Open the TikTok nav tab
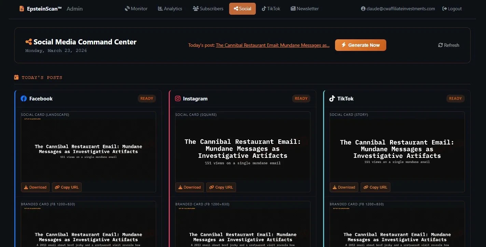Image resolution: width=486 pixels, height=247 pixels. (271, 9)
